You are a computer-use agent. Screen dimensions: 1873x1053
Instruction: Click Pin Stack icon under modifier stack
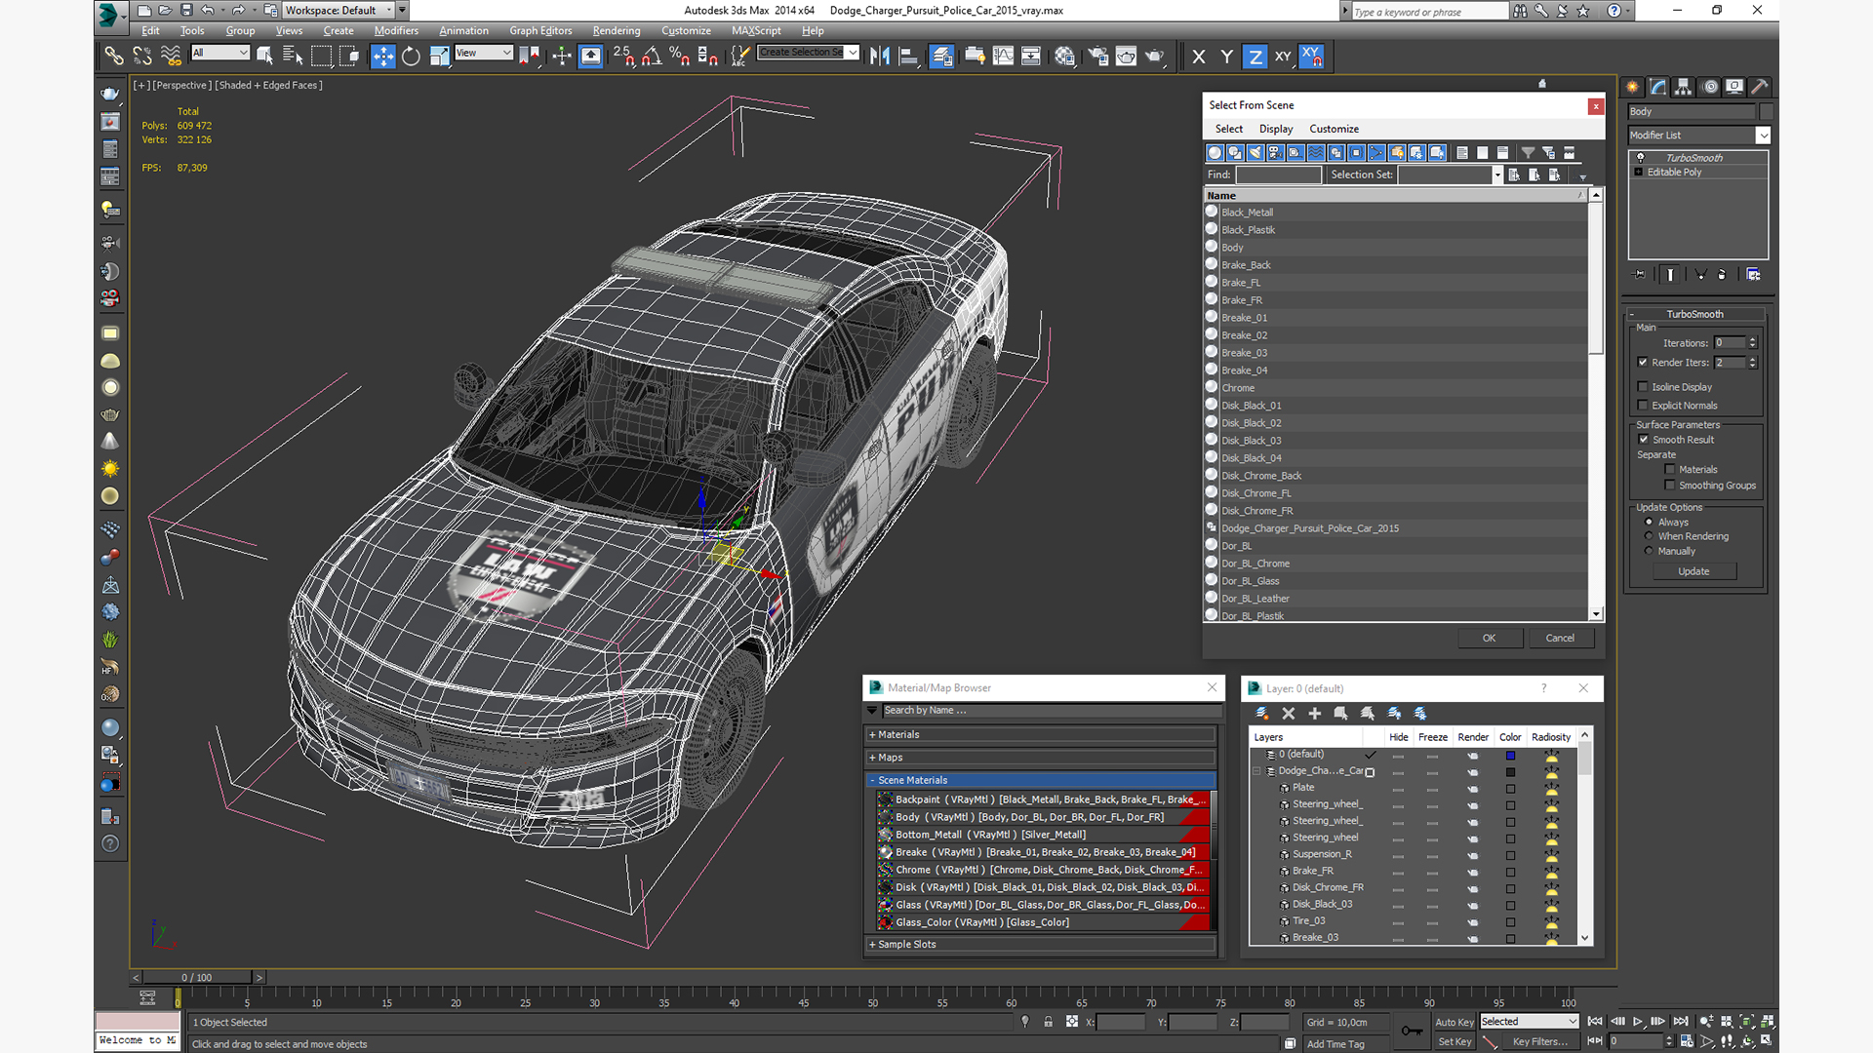click(x=1640, y=275)
